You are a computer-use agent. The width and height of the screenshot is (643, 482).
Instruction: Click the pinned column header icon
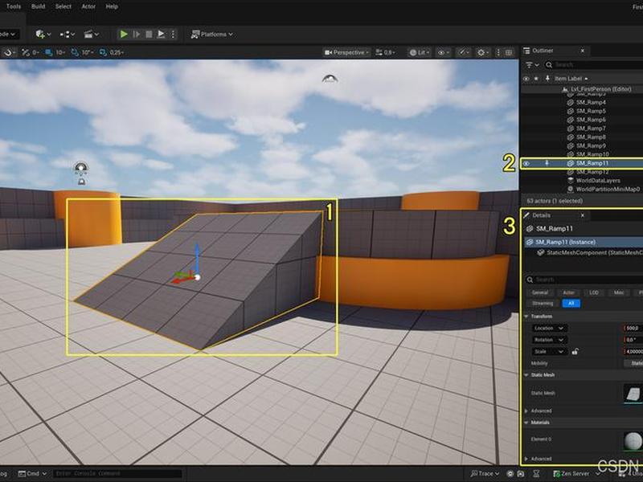547,78
